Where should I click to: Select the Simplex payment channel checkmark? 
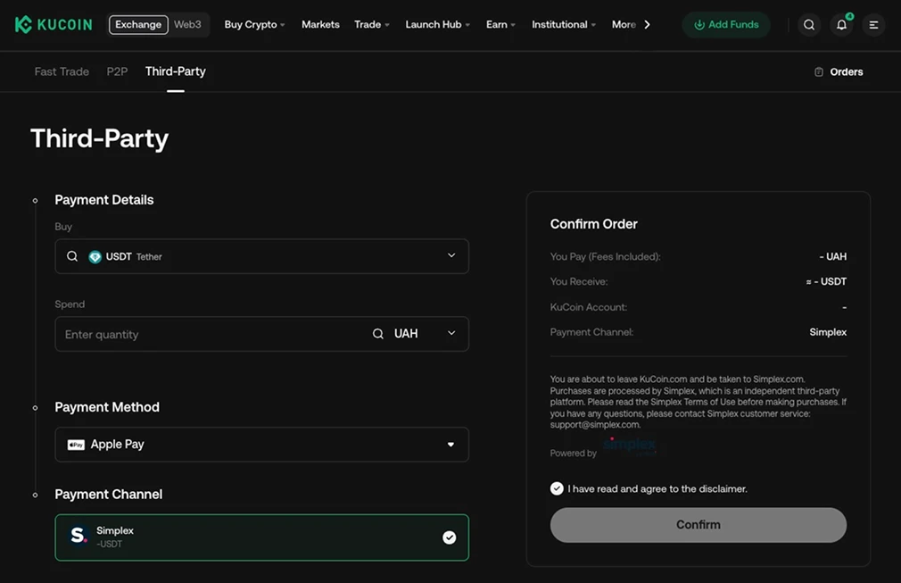click(449, 536)
